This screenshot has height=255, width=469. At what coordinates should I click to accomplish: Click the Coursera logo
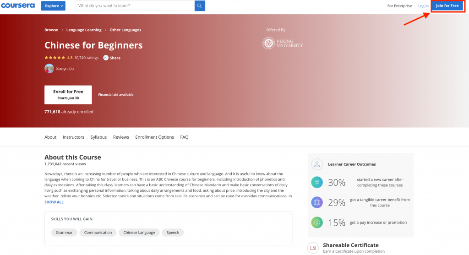tap(18, 5)
